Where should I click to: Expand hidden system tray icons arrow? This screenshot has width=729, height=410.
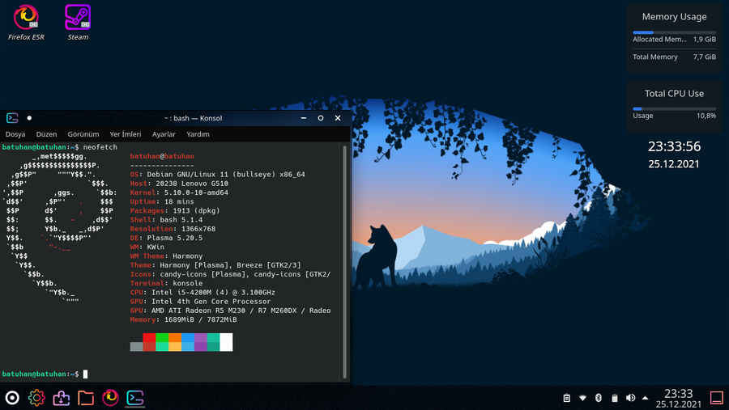[x=646, y=398]
